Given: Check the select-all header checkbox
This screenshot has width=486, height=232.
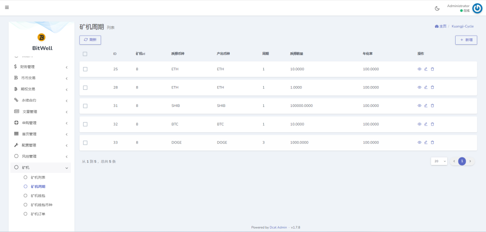Looking at the screenshot, I should pos(85,54).
